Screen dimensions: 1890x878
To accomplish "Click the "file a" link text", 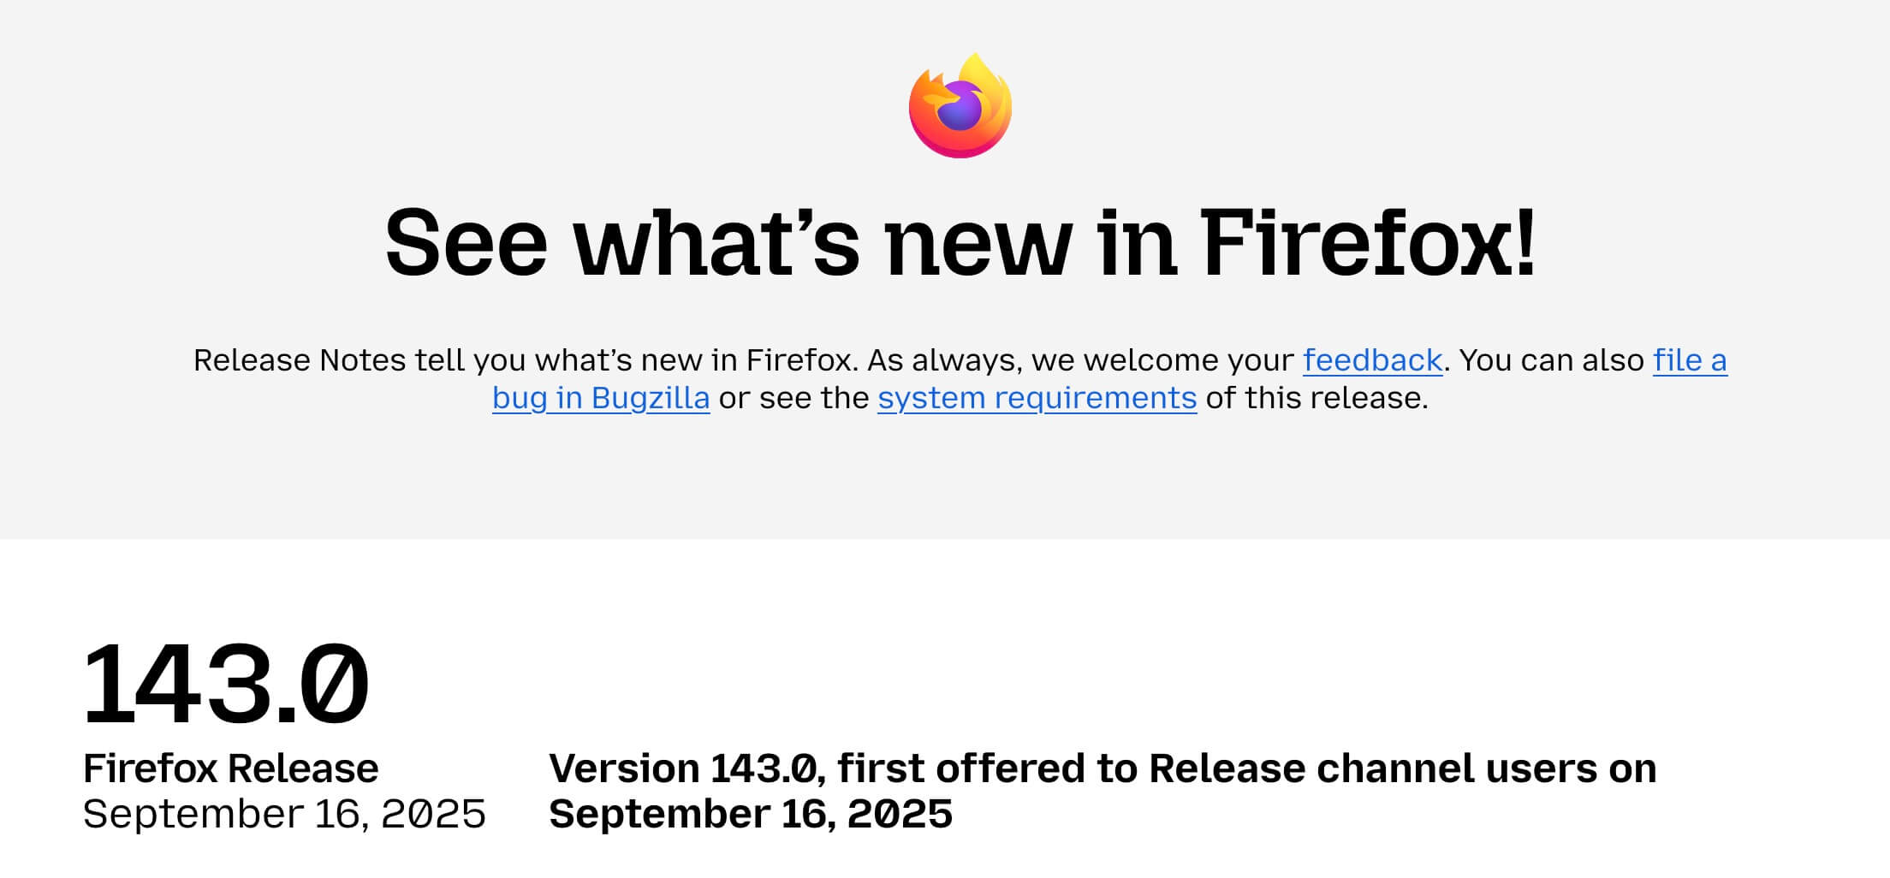I will pos(1690,360).
